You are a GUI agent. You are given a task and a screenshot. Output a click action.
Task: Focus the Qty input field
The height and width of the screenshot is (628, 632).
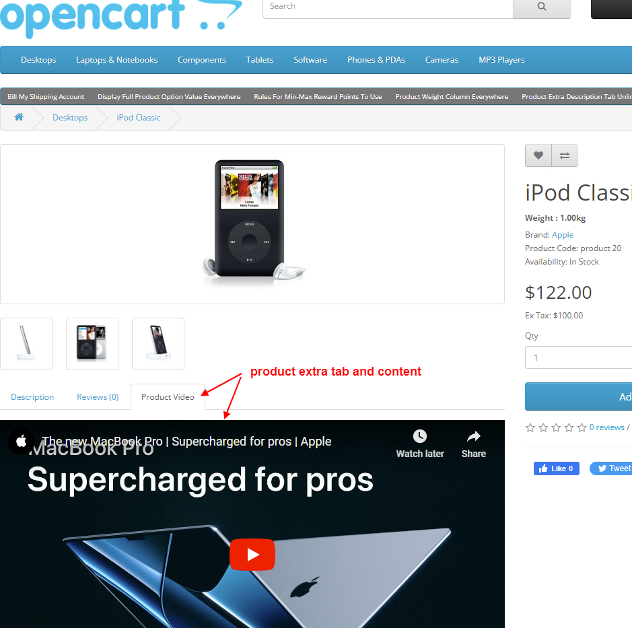(578, 357)
